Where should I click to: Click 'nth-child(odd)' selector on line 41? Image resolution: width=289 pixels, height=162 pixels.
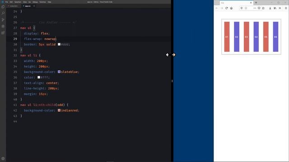coord(52,105)
